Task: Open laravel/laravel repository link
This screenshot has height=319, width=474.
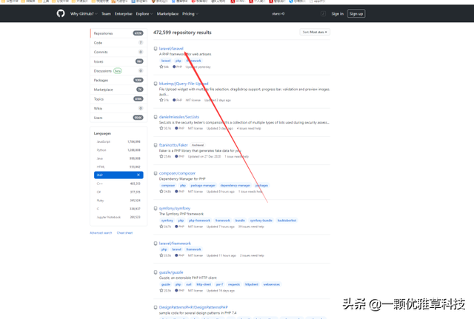Action: pos(171,49)
